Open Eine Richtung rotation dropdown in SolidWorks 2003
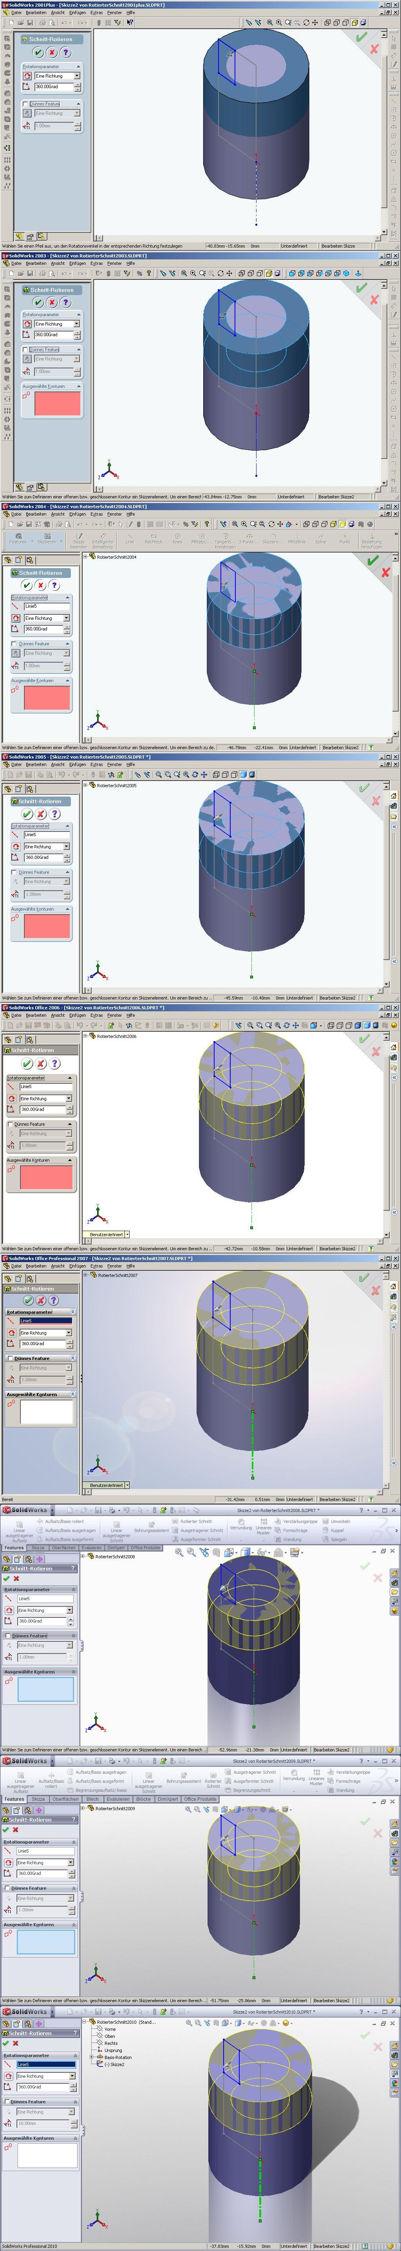The height and width of the screenshot is (2251, 401). click(x=77, y=324)
